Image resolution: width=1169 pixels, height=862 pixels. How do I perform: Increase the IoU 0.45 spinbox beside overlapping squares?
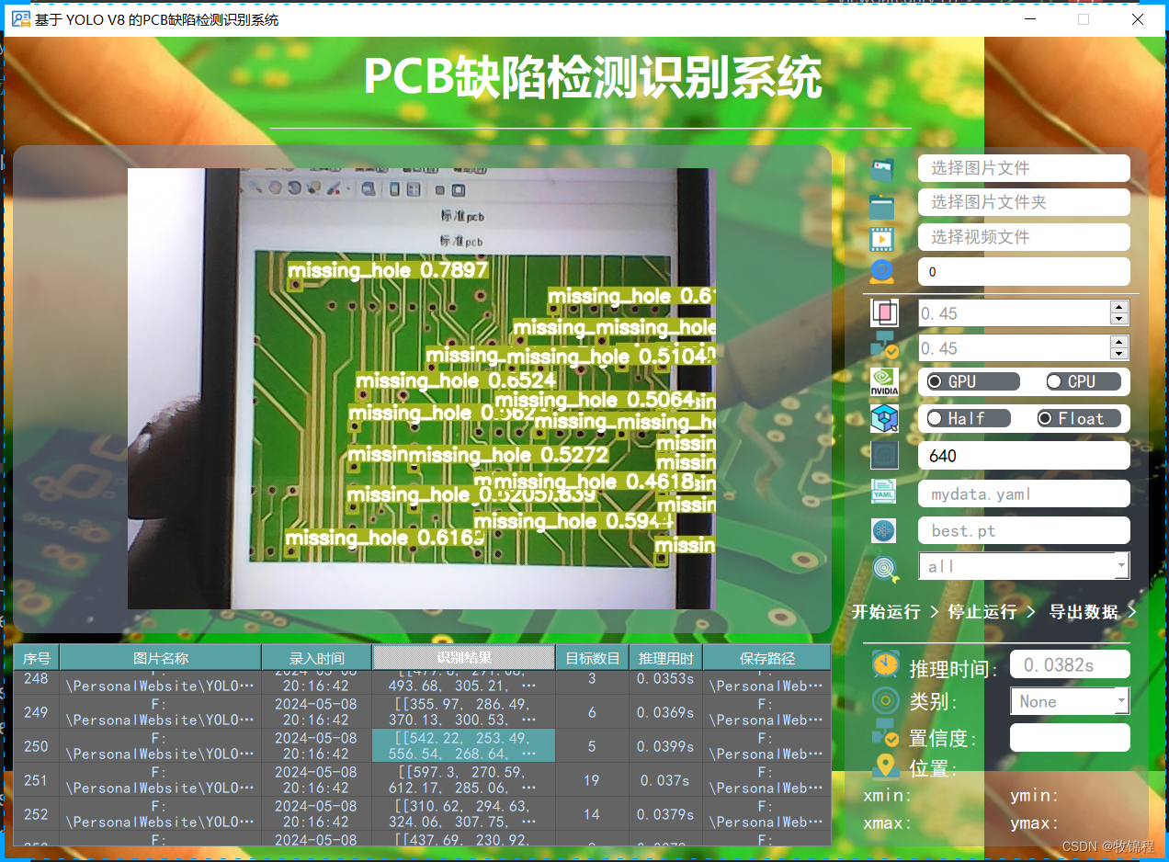click(x=1118, y=307)
